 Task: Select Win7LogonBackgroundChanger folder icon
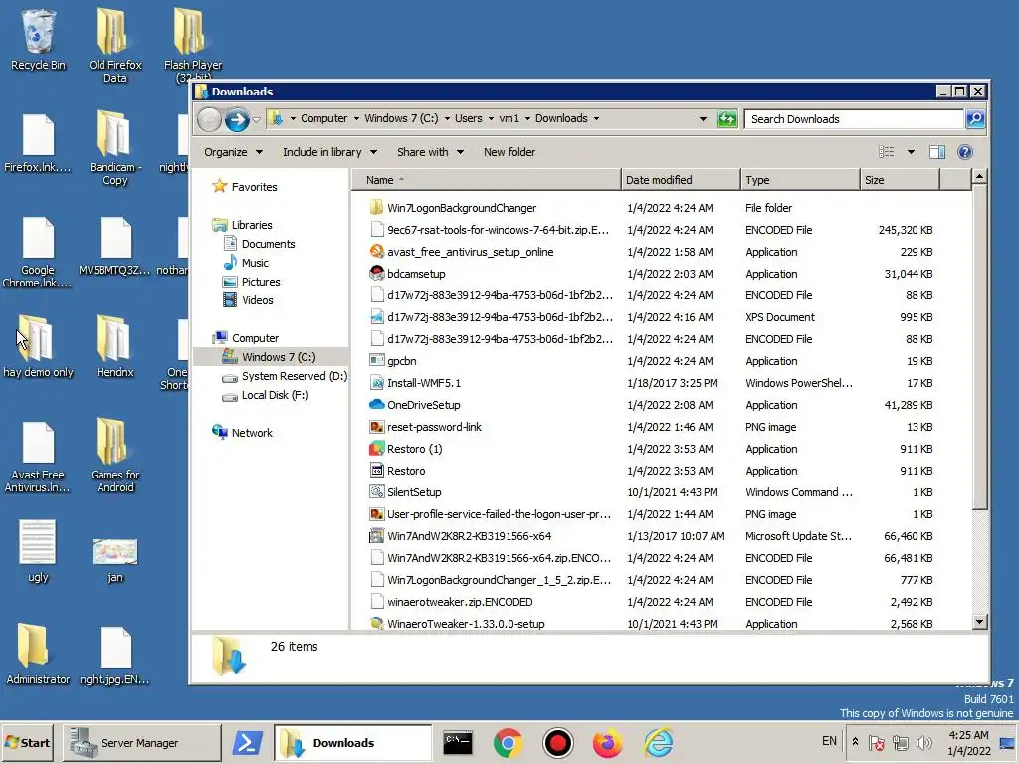pyautogui.click(x=376, y=208)
